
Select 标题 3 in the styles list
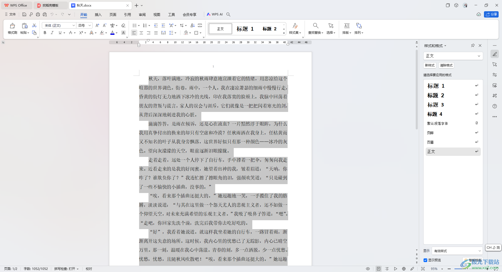(x=453, y=105)
